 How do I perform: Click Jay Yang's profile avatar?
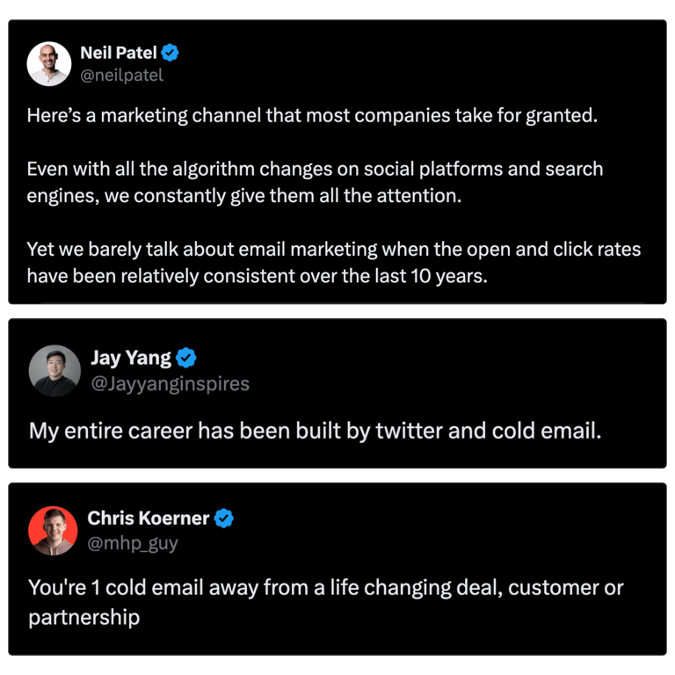(54, 370)
